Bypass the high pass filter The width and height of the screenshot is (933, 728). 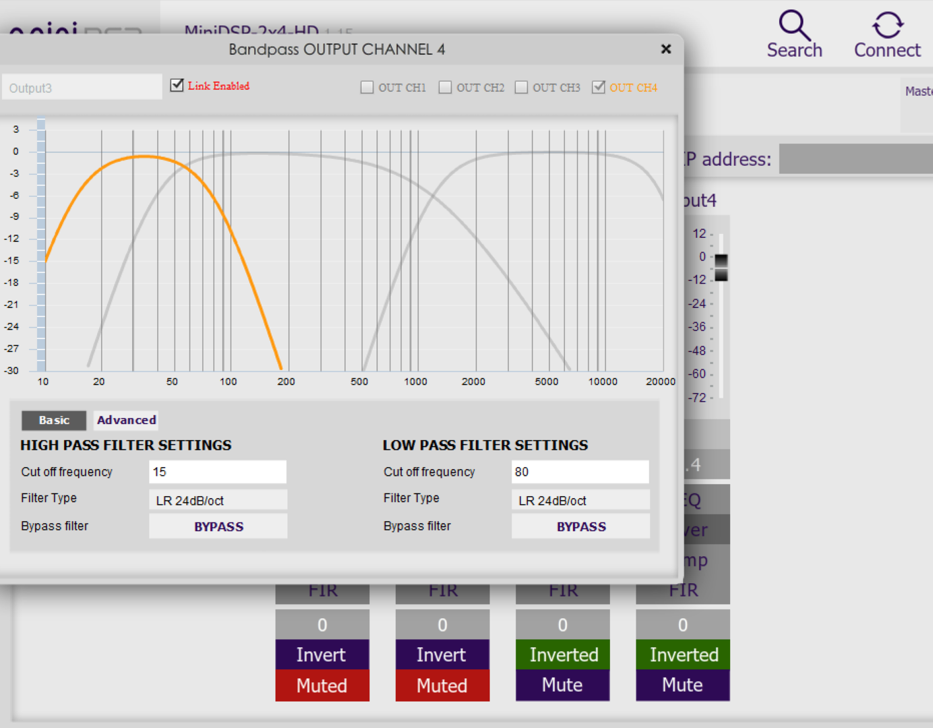218,526
